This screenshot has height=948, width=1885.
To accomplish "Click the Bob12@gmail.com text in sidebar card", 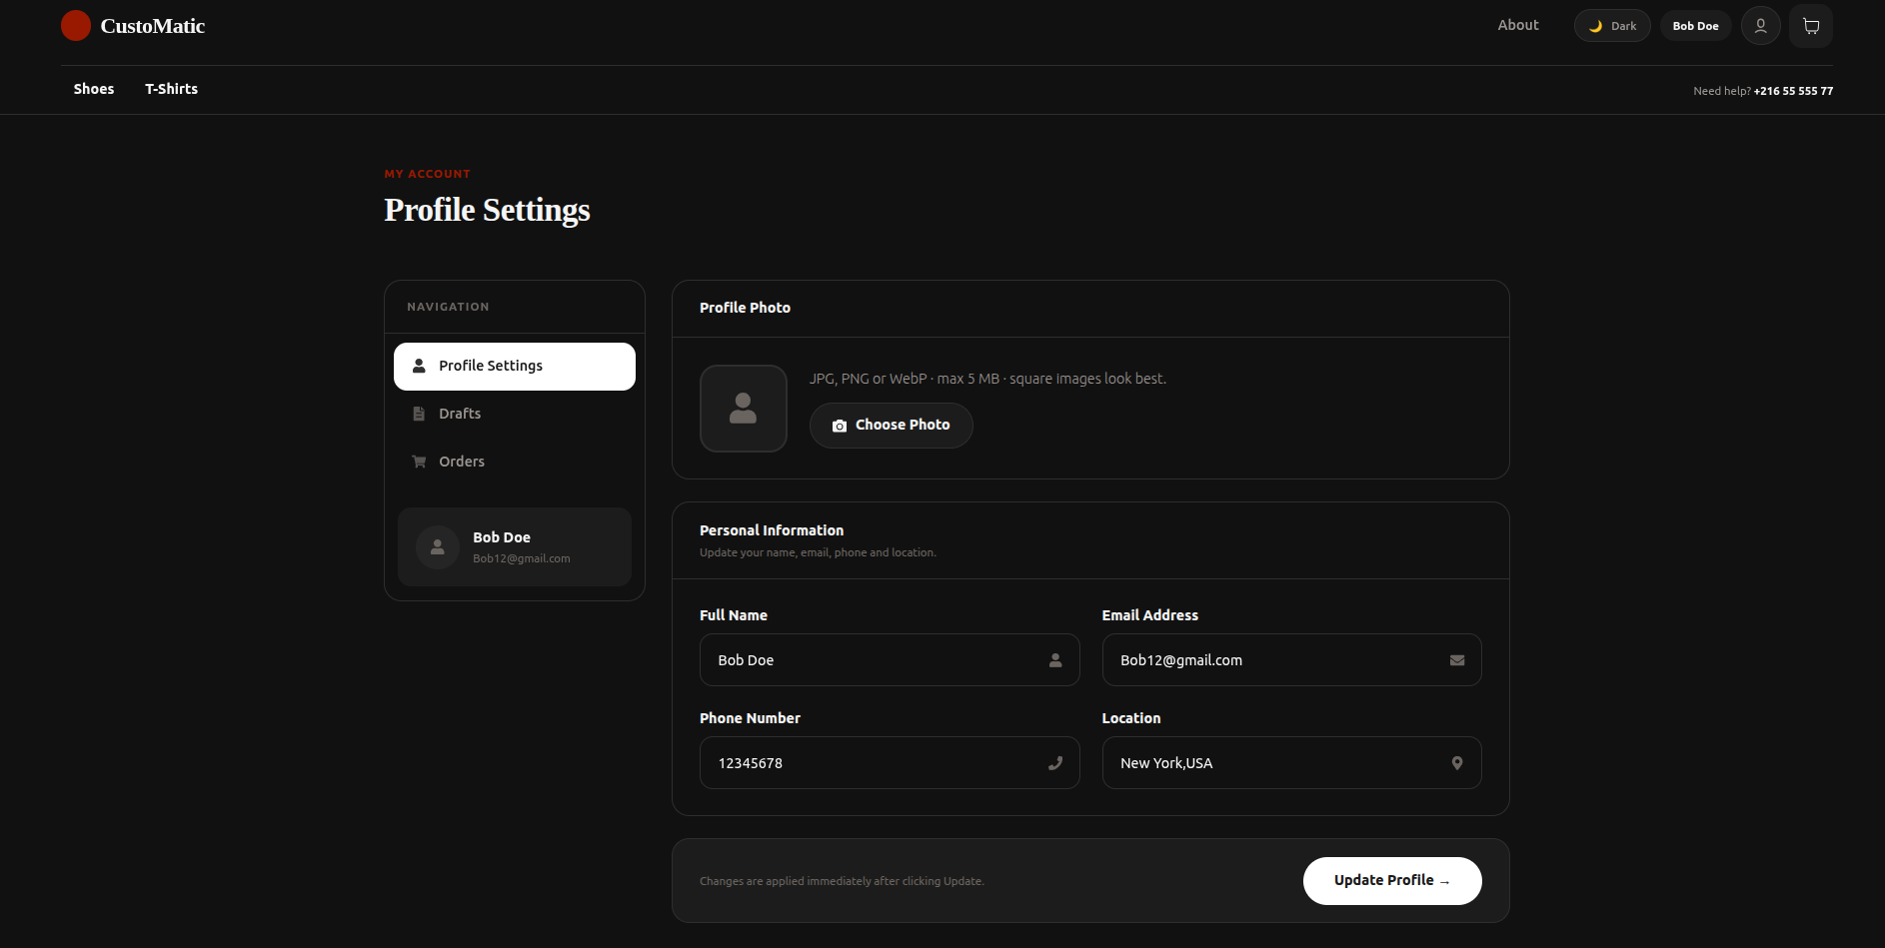I will click(x=522, y=558).
